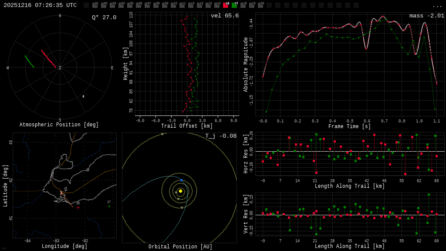Viewport: 446px width, 251px height.
Task: Click the R radiant marker in polar plot
Action: (x=84, y=97)
